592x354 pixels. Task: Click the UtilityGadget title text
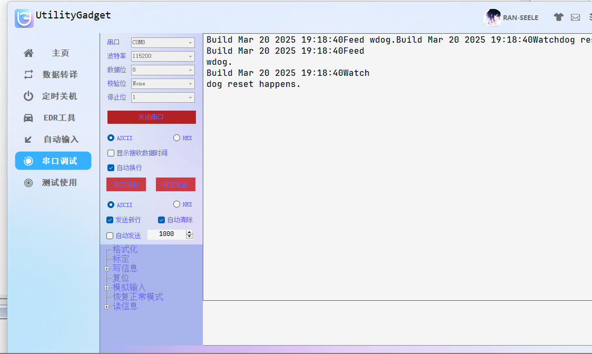(73, 15)
